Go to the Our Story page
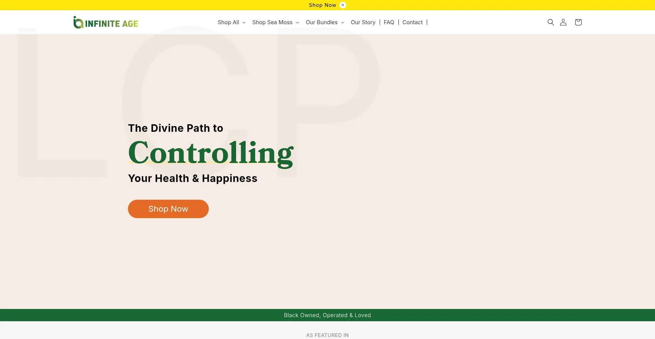Image resolution: width=655 pixels, height=339 pixels. tap(363, 22)
